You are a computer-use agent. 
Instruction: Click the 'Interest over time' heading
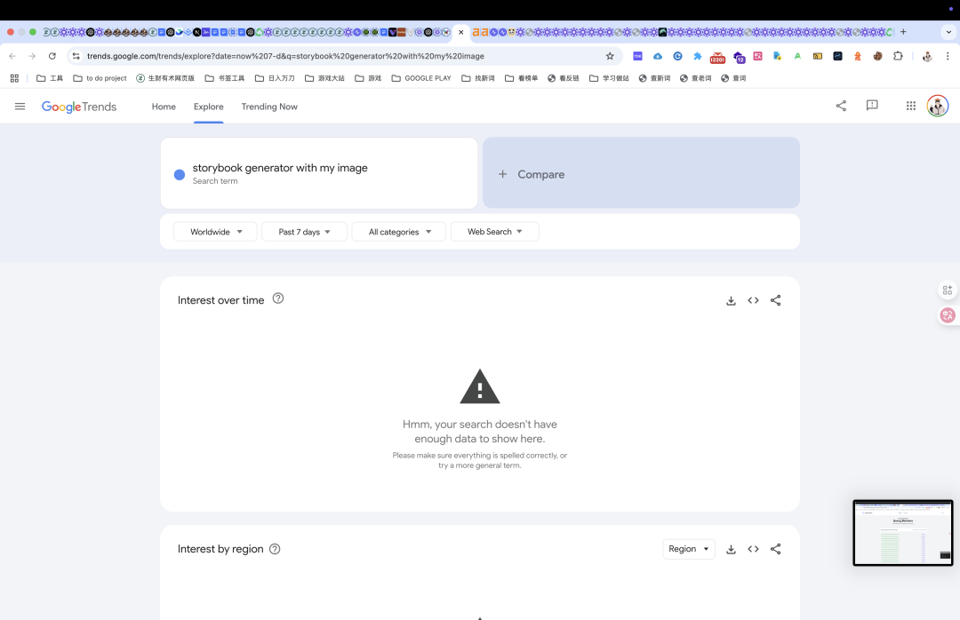221,300
